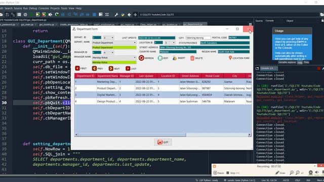Viewport: 324px width, 182px height.
Task: Click the blue Stop debugging square icon
Action: pos(94,15)
